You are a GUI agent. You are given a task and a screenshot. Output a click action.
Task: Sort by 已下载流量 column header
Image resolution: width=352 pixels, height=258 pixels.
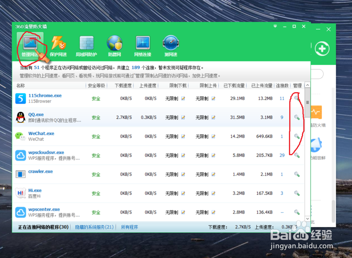(x=234, y=85)
